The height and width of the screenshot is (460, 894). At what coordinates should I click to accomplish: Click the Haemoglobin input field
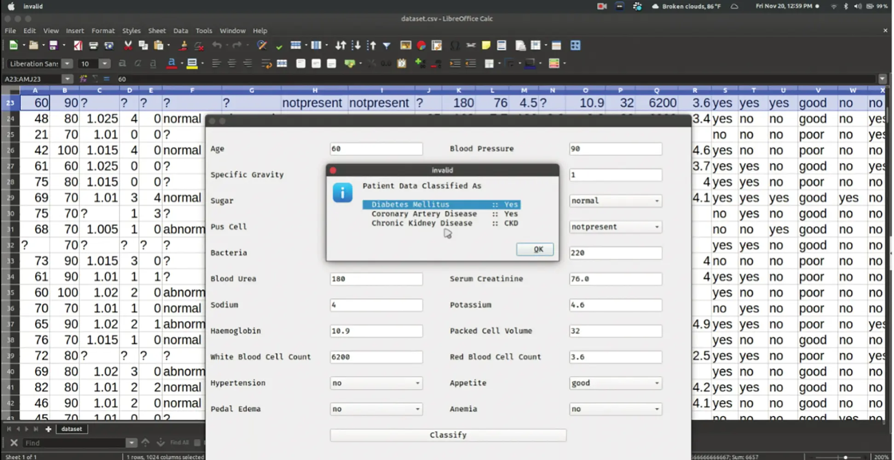(x=376, y=331)
